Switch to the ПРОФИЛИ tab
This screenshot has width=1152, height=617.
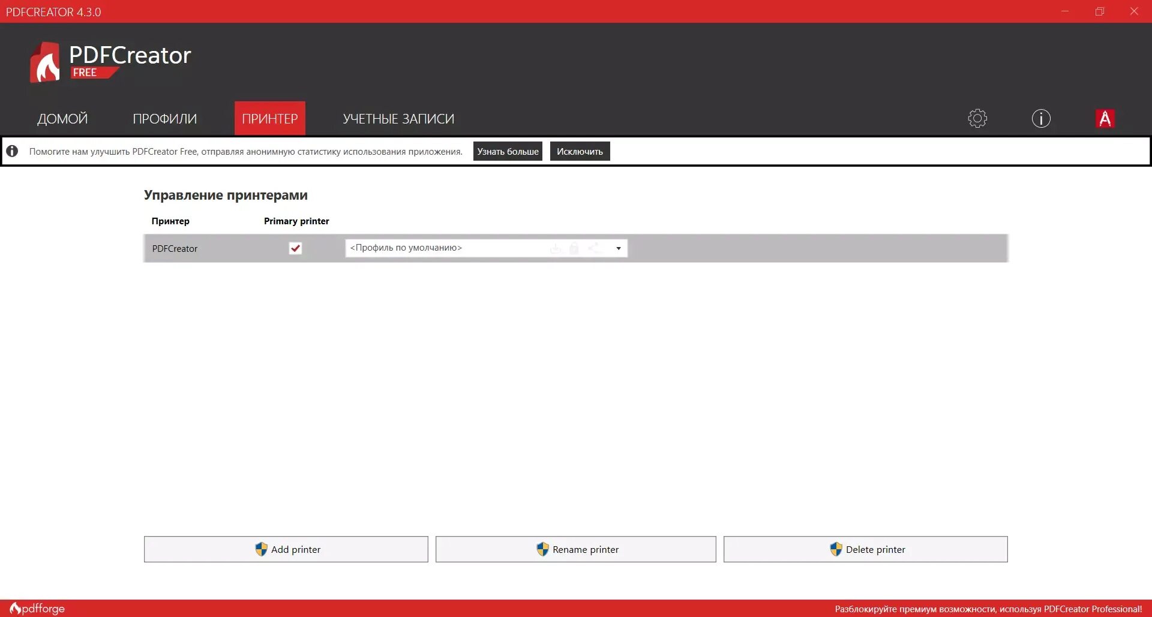pos(165,119)
